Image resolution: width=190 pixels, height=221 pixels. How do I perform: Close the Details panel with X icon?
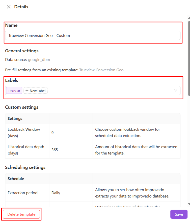pyautogui.click(x=9, y=7)
